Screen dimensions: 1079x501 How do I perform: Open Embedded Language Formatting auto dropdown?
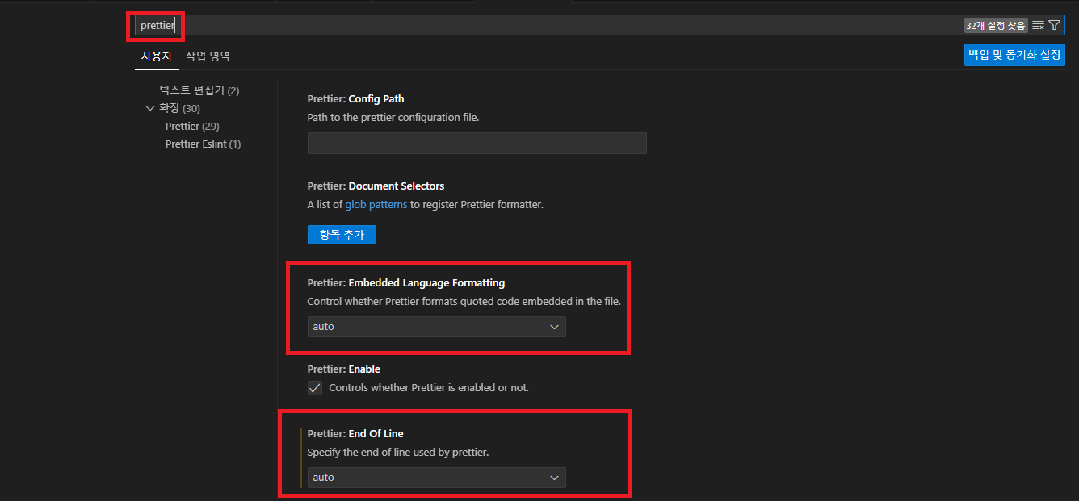point(437,327)
